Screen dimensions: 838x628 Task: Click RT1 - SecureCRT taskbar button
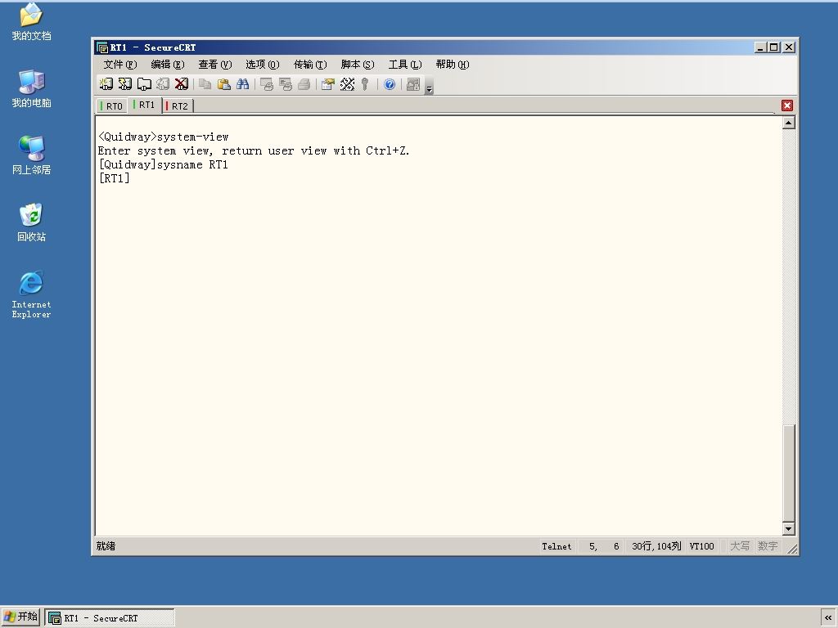[110, 618]
